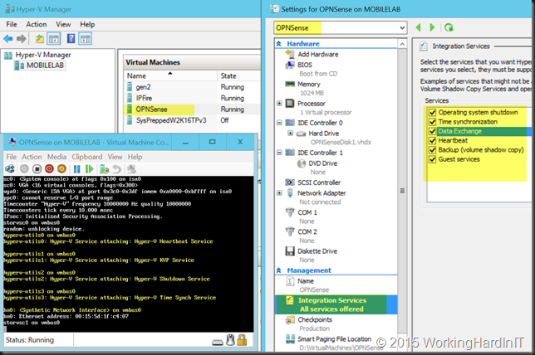535x355 pixels.
Task: Select Name under Management section
Action: pyautogui.click(x=306, y=281)
